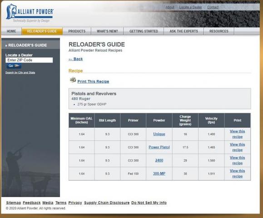The height and width of the screenshot is (218, 263).
Task: Click the Minimum OAL column header
Action: (x=81, y=120)
